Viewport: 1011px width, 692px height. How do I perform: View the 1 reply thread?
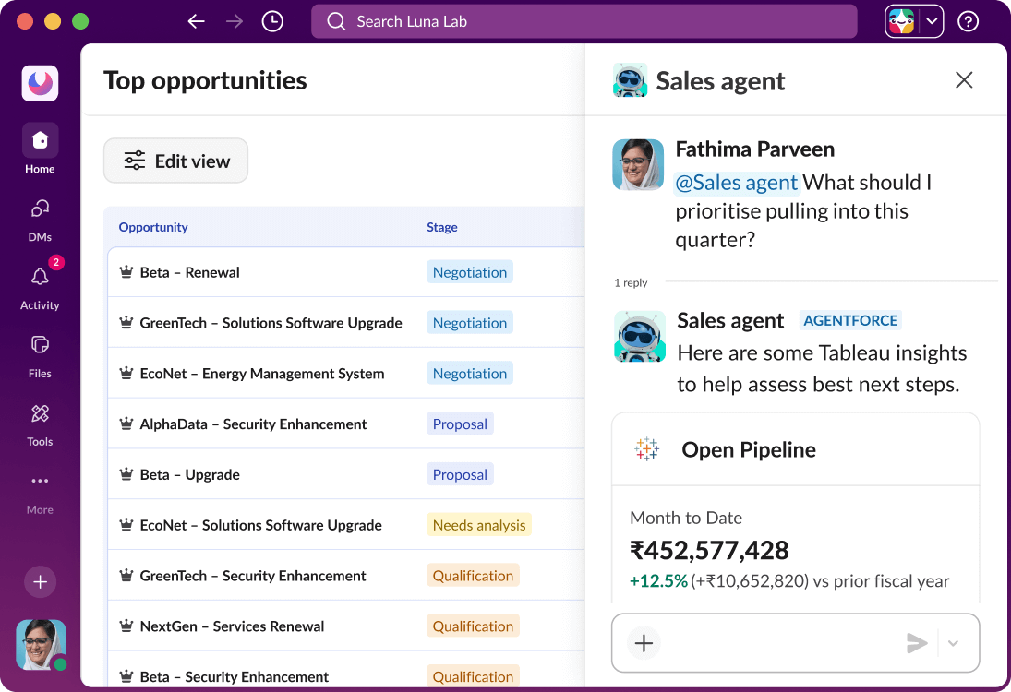pyautogui.click(x=631, y=282)
